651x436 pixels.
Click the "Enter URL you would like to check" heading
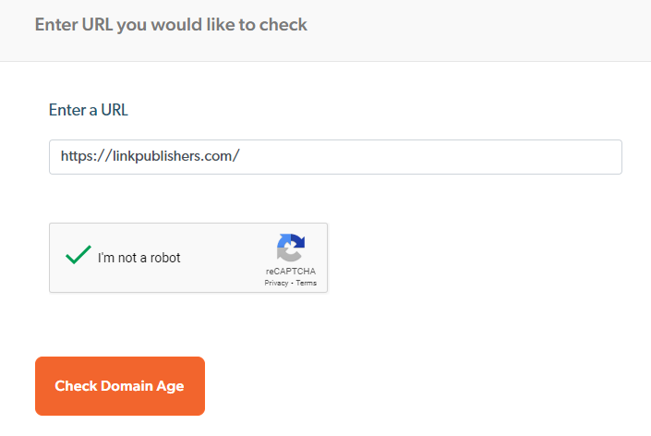click(x=171, y=25)
